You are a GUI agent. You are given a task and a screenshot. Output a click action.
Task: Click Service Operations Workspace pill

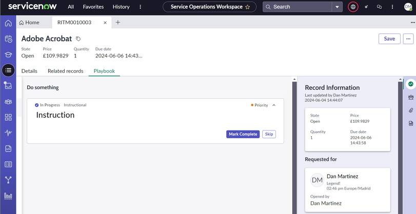210,7
